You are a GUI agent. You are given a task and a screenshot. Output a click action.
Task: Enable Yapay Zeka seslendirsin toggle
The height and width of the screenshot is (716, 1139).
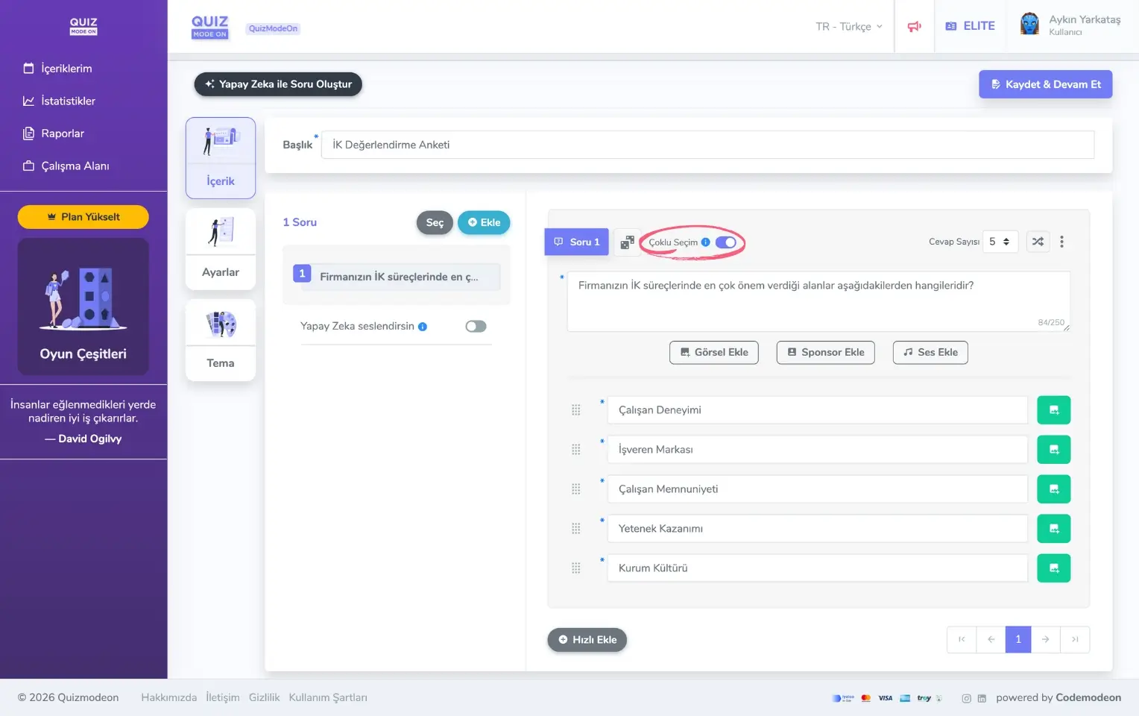click(476, 327)
